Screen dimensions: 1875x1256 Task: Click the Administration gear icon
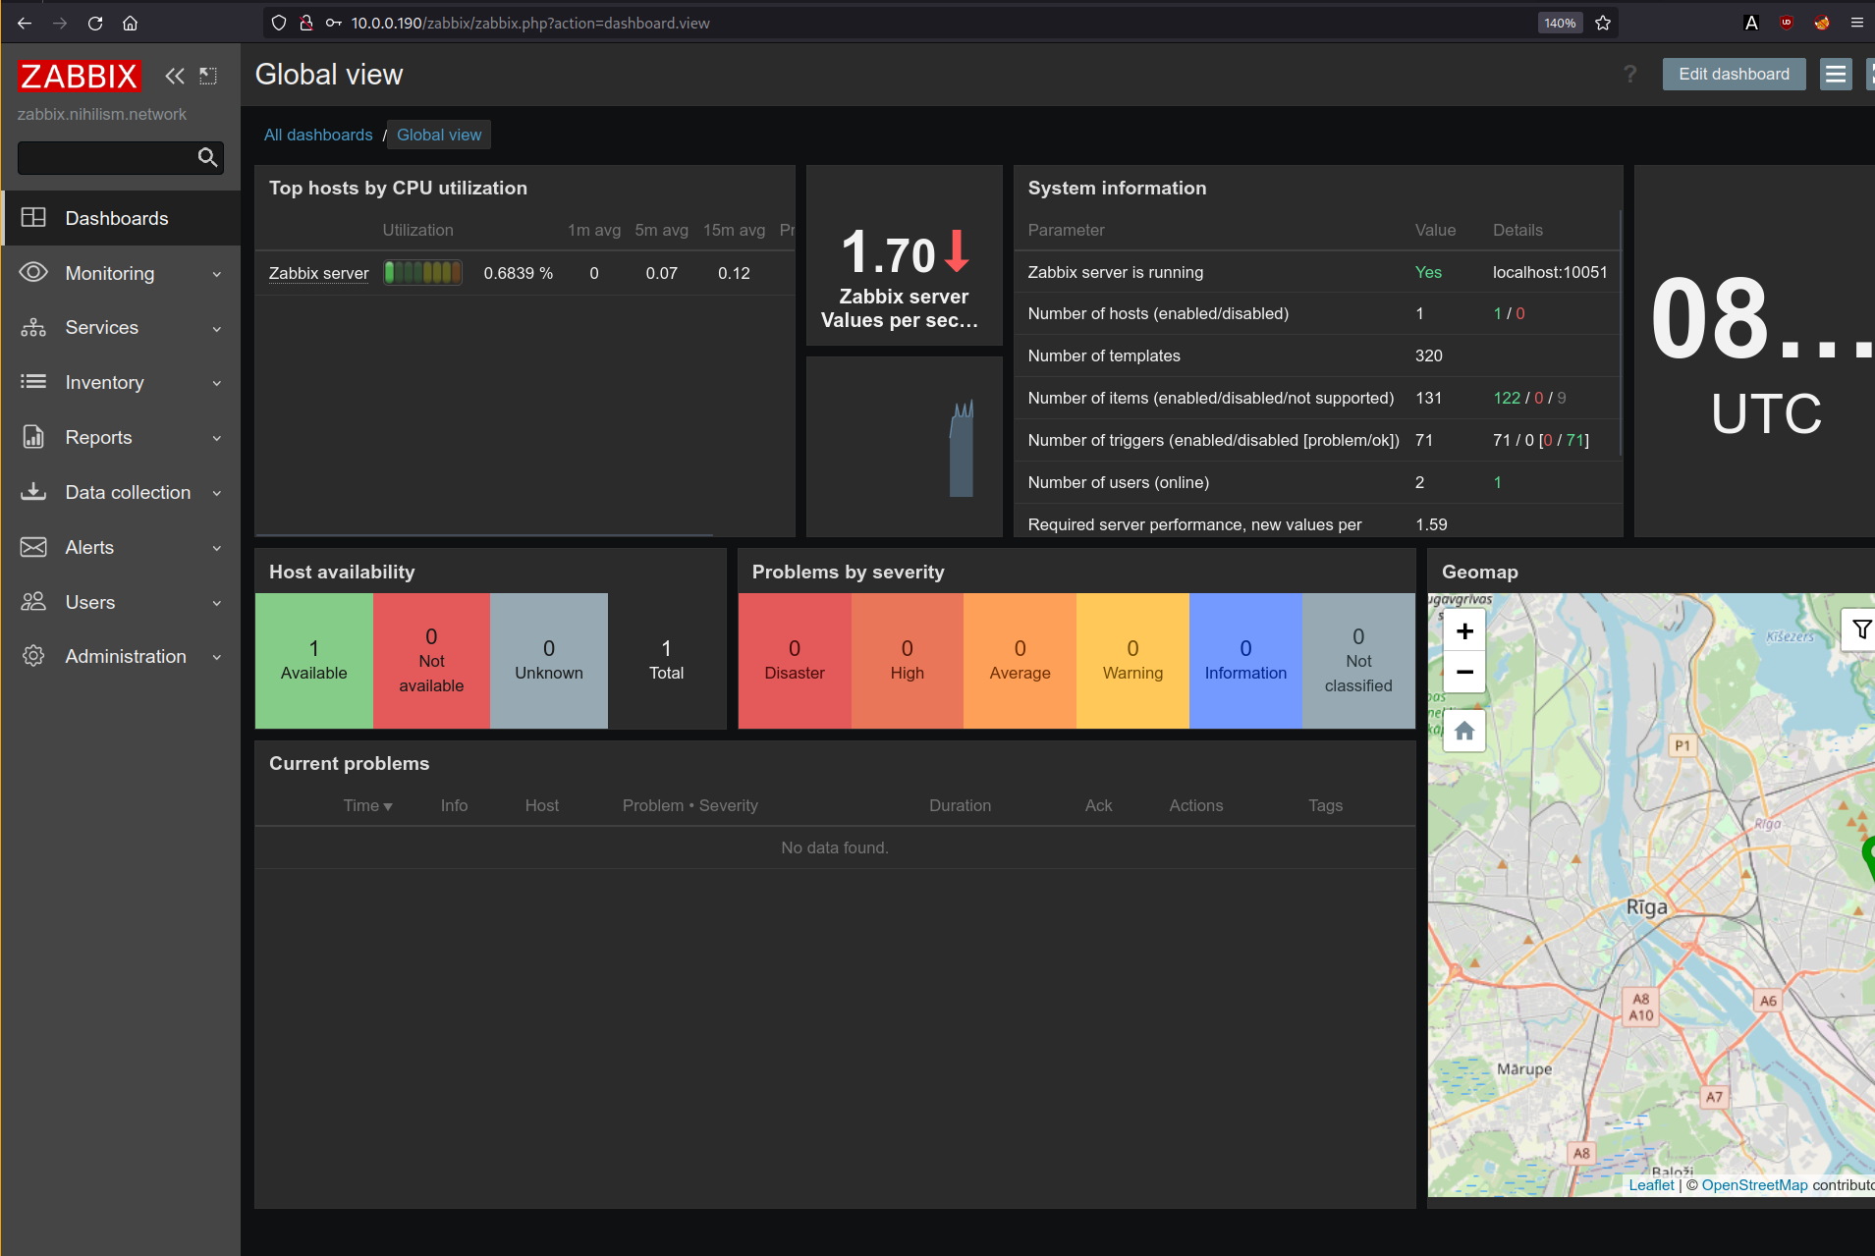click(x=33, y=656)
